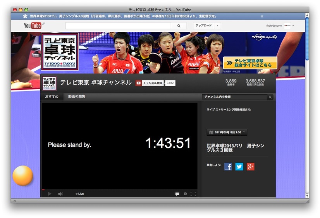Click the 3,668,537 動画の再生回数 stat
Viewport: 320px width, 218px height.
(x=255, y=82)
